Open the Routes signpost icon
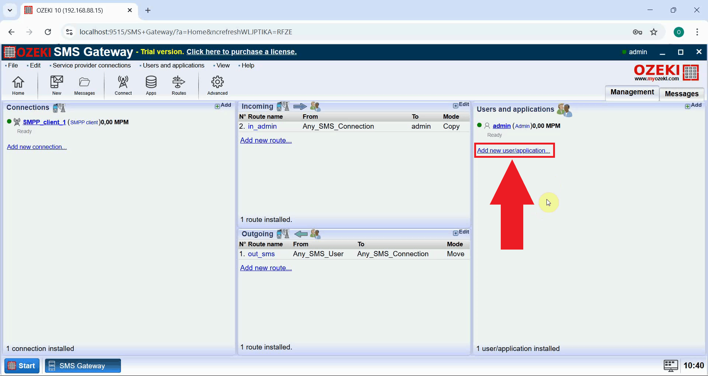Screen dimensions: 708x376 (179, 85)
